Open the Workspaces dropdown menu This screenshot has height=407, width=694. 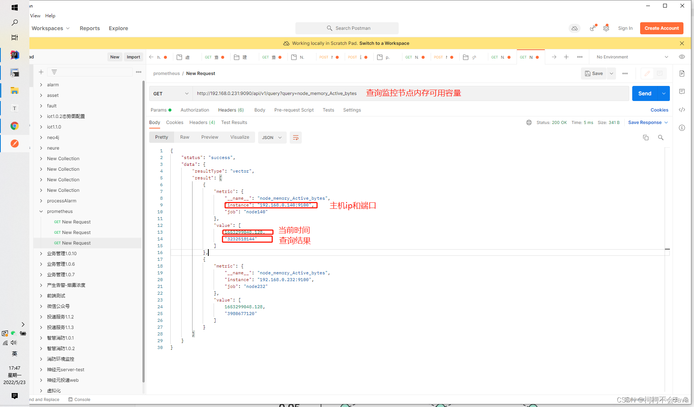click(x=50, y=28)
